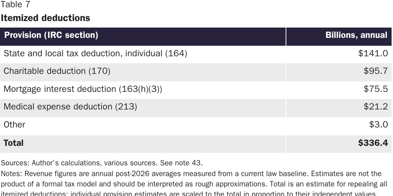The width and height of the screenshot is (393, 196).
Task: Click the $141.0 value cell
Action: pyautogui.click(x=373, y=54)
